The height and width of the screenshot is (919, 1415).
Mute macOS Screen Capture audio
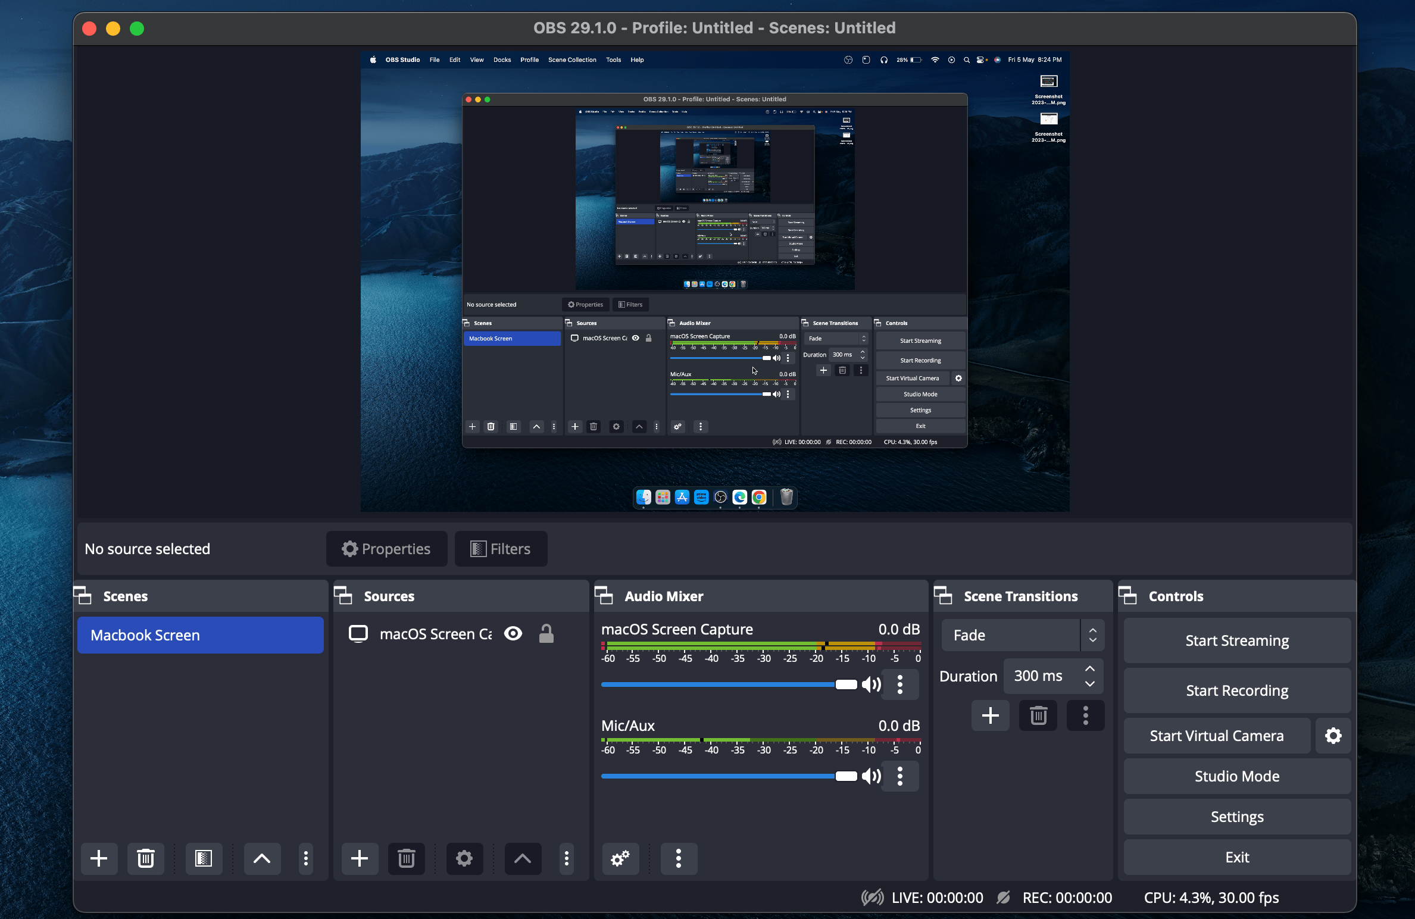click(x=871, y=684)
